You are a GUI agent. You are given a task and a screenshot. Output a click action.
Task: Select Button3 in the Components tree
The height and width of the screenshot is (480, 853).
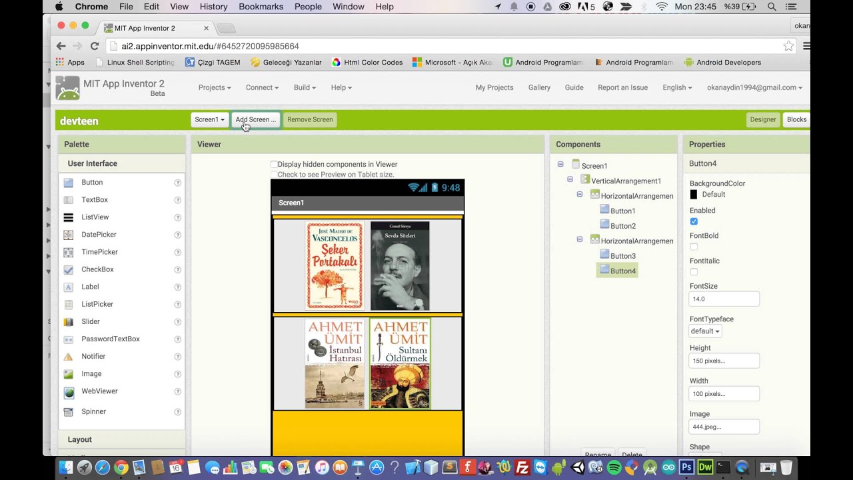point(622,256)
